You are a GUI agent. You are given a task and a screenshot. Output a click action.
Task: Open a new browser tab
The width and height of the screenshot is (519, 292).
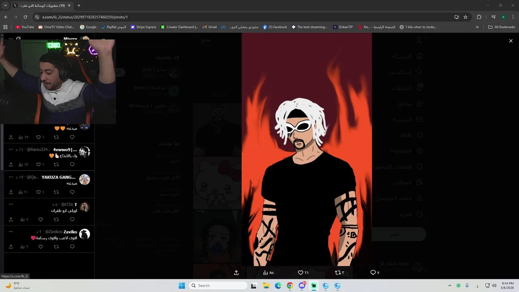pos(79,5)
